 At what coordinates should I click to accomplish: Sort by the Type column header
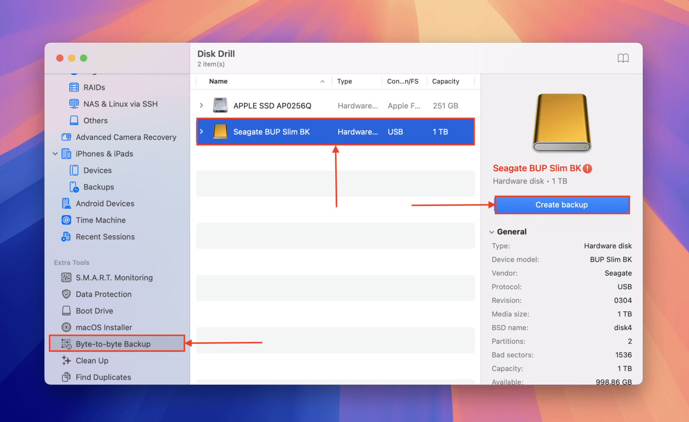coord(344,82)
